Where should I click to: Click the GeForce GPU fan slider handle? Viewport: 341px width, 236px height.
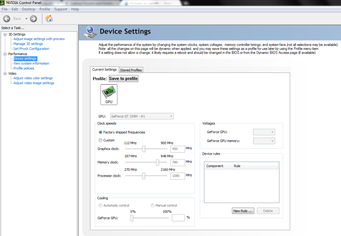[x=132, y=218]
